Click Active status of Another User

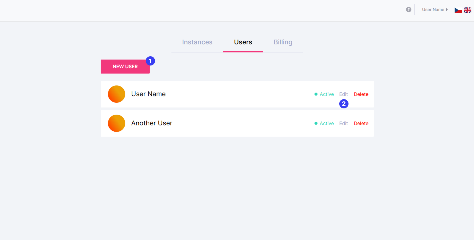click(324, 123)
